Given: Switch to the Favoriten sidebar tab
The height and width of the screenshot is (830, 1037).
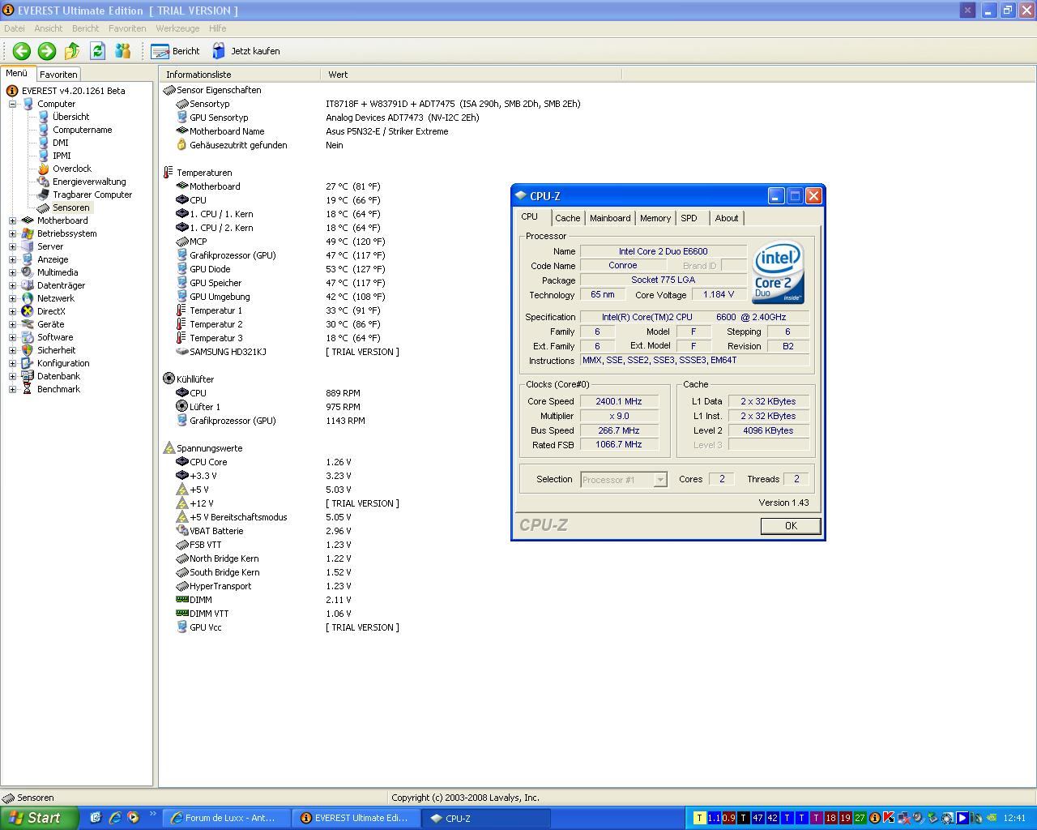Looking at the screenshot, I should (x=58, y=74).
